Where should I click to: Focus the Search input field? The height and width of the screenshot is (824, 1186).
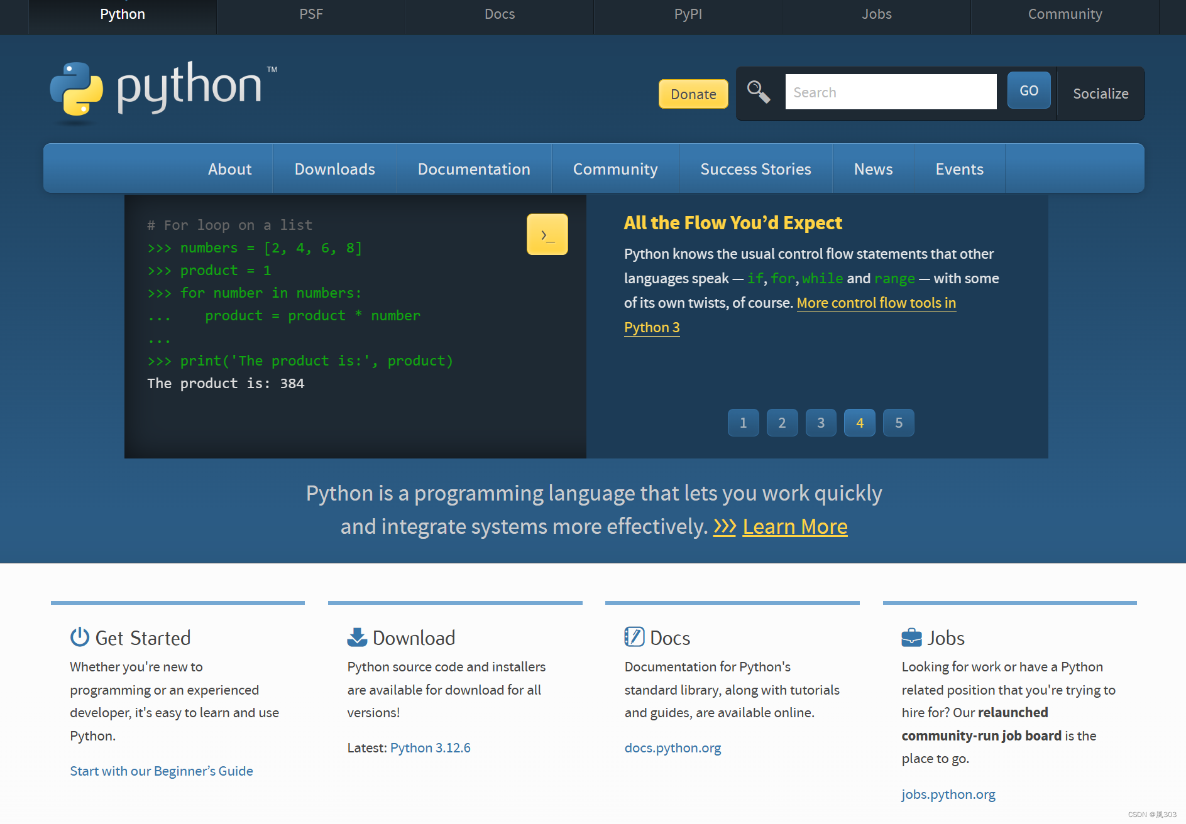(891, 92)
